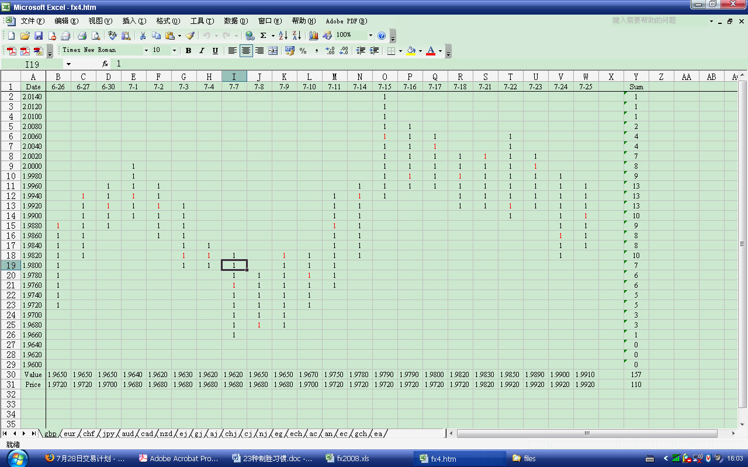Viewport: 748px width, 467px height.
Task: Save the workbook with the floppy disk icon
Action: pyautogui.click(x=39, y=36)
